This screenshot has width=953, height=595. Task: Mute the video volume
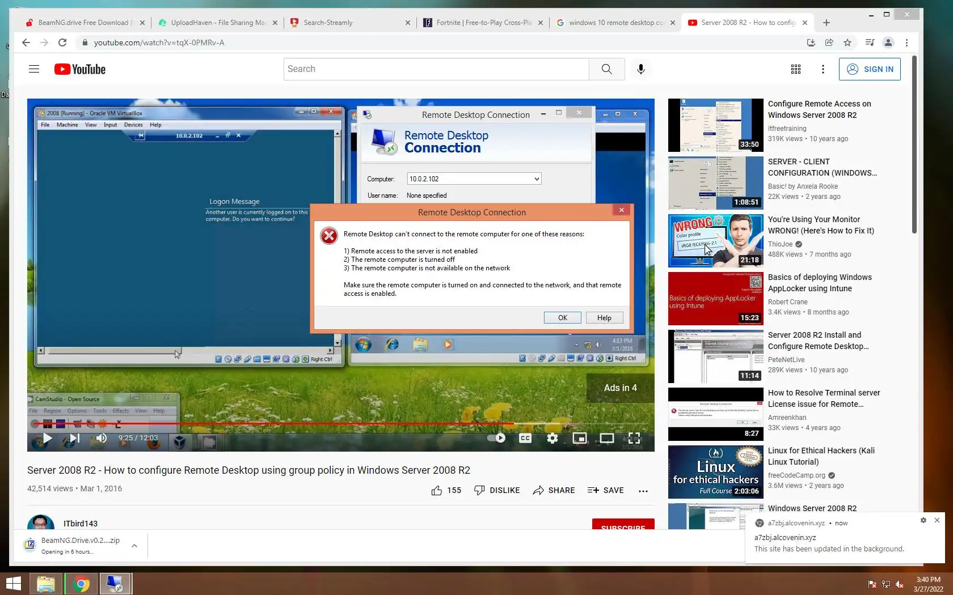click(102, 438)
